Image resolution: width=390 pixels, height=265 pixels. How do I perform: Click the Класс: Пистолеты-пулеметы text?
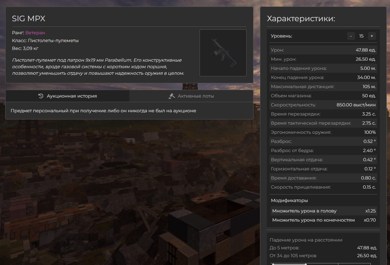point(45,40)
